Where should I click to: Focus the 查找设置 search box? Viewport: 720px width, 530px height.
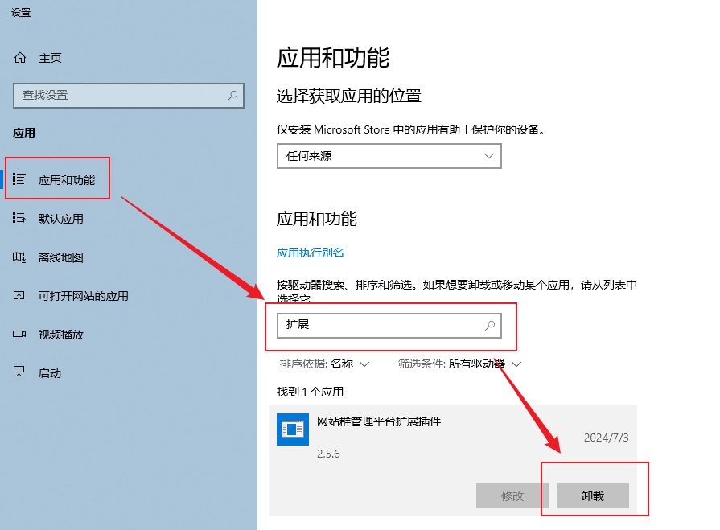point(129,96)
